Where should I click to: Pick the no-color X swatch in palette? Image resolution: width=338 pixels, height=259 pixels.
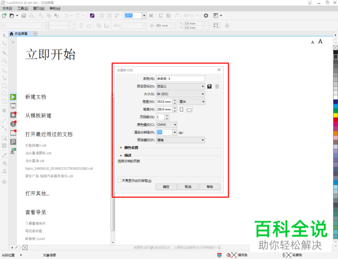(x=335, y=47)
